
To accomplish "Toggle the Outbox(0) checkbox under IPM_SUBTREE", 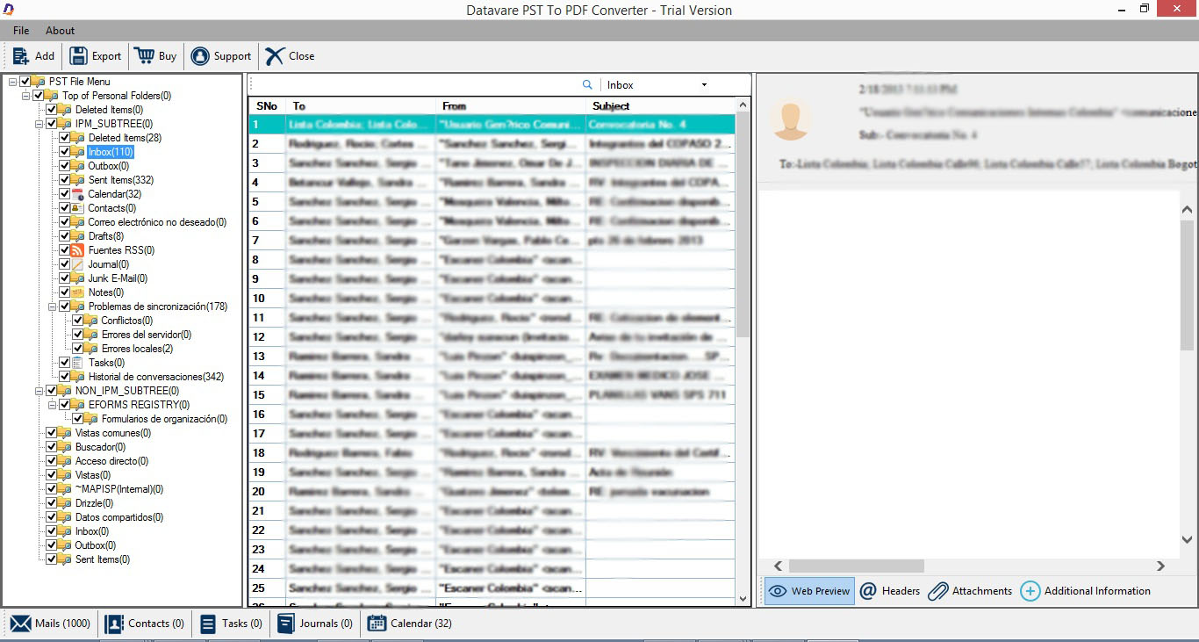I will click(64, 166).
